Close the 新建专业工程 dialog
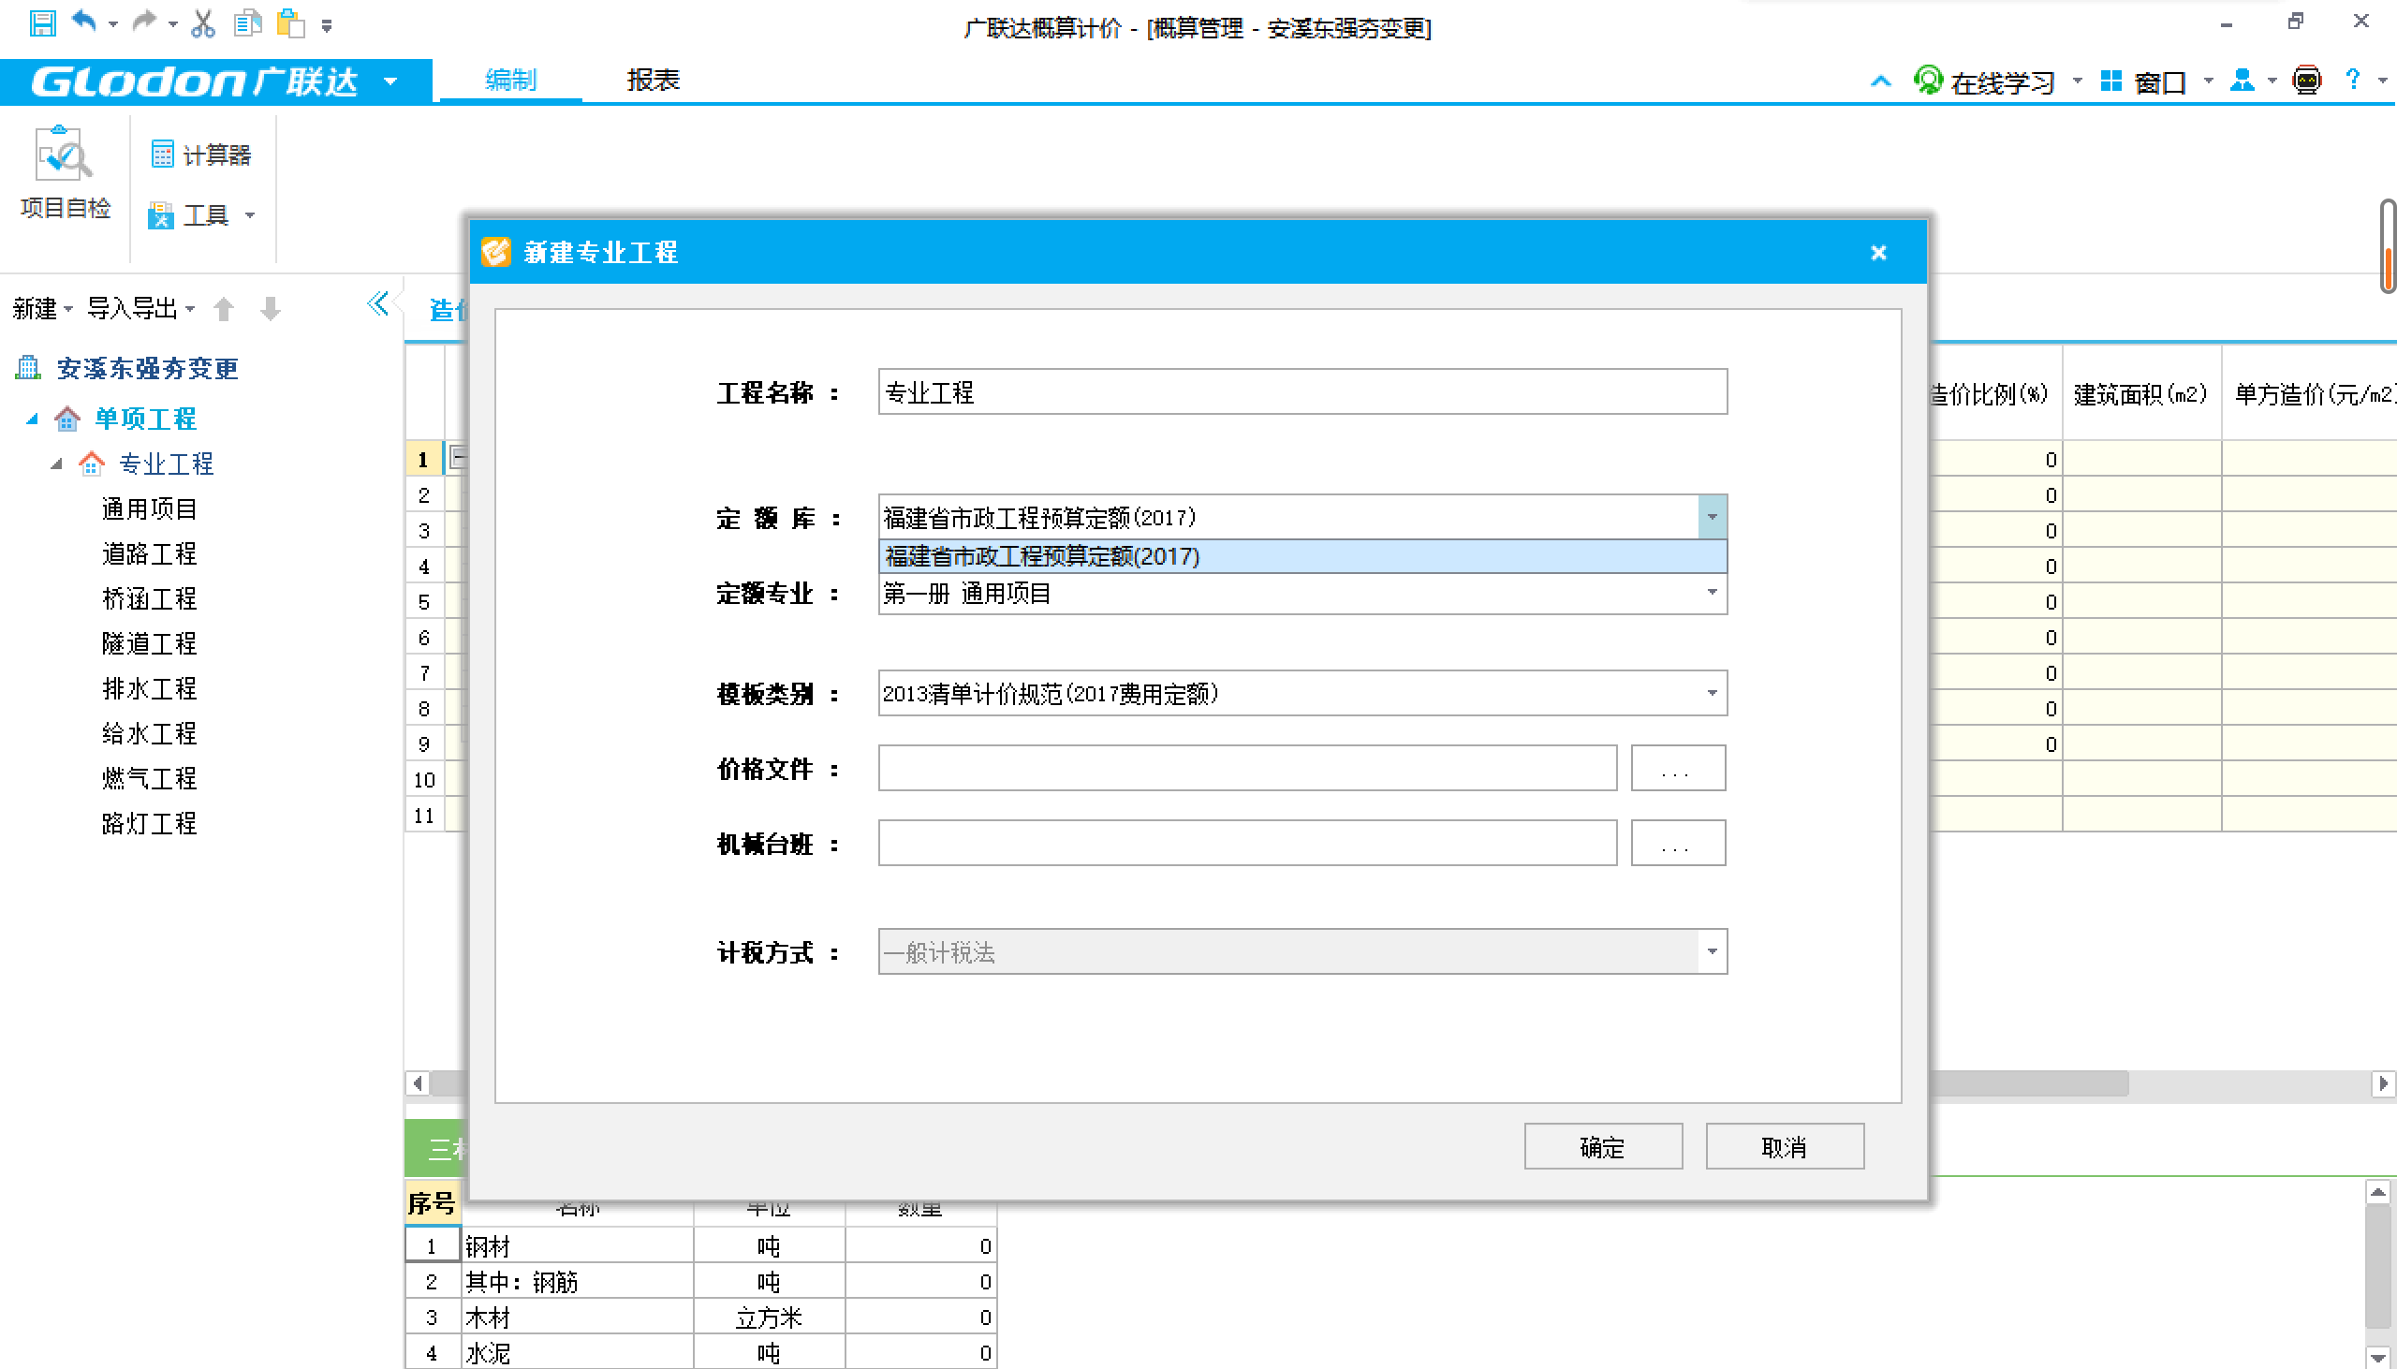Image resolution: width=2397 pixels, height=1369 pixels. tap(1878, 252)
